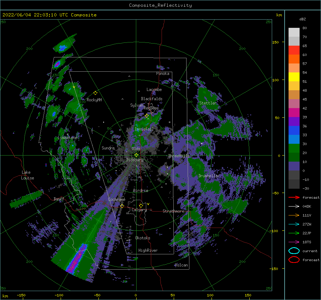Click the Stettler city label

pyautogui.click(x=208, y=103)
